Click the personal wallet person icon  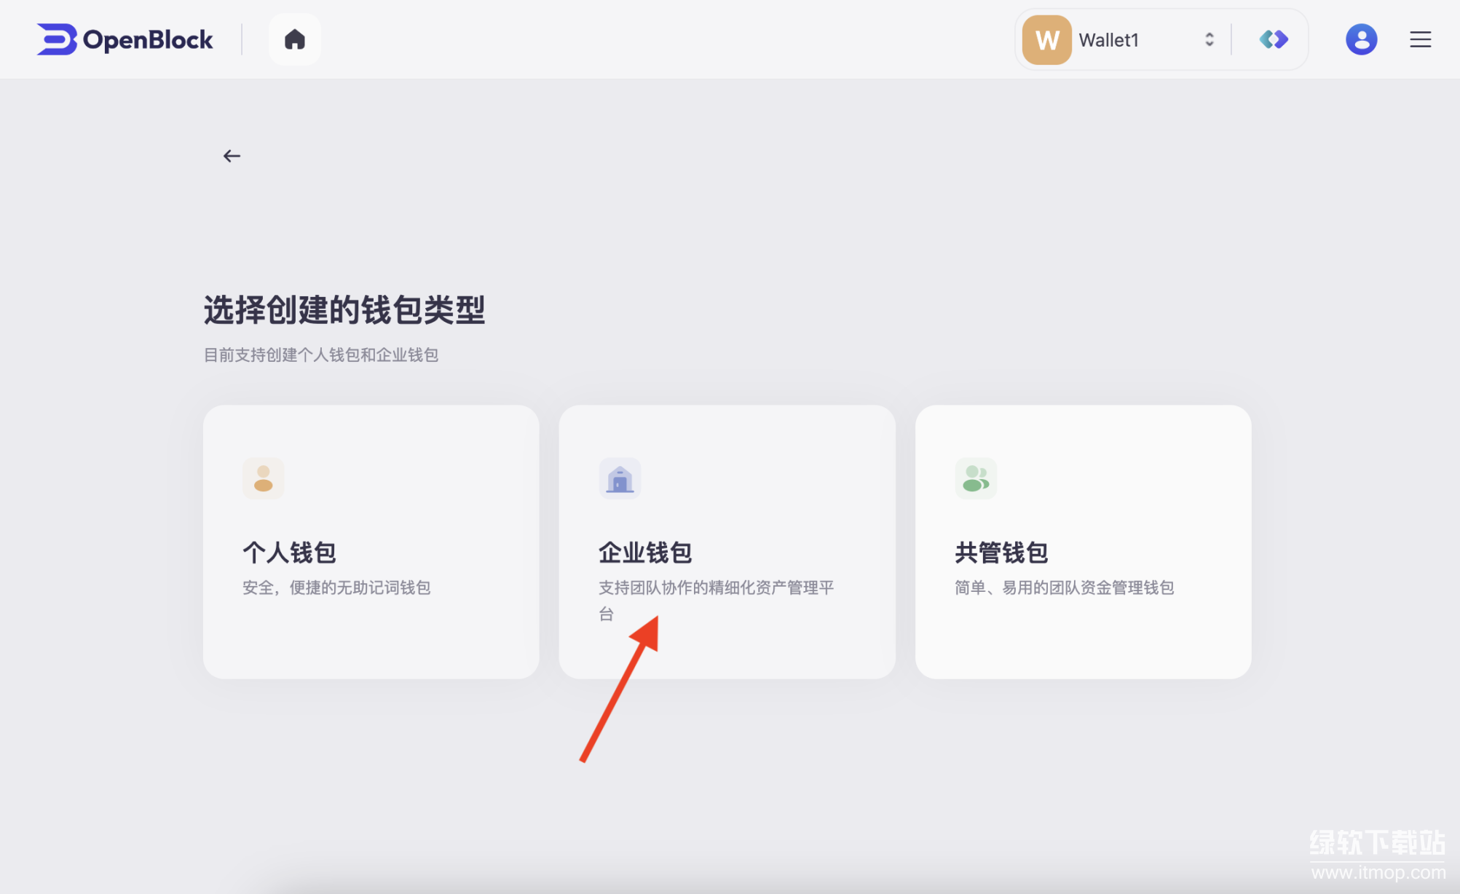pos(263,478)
